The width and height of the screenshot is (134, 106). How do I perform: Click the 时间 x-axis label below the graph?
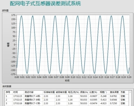click(x=67, y=81)
